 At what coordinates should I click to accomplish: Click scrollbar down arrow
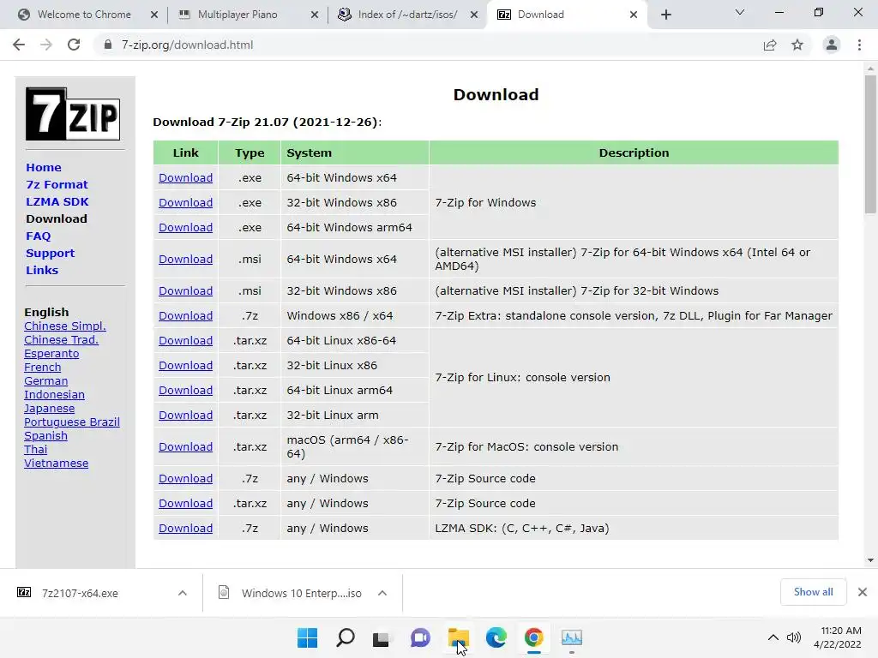pyautogui.click(x=870, y=560)
